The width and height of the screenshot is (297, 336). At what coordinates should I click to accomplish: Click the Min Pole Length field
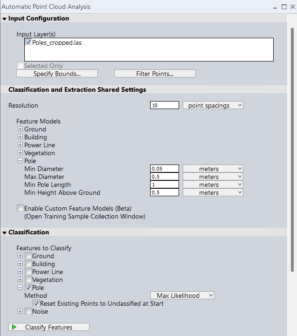[165, 185]
